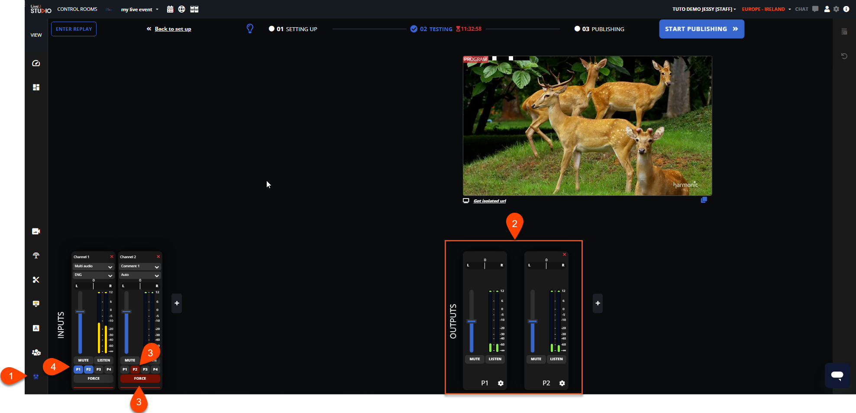The height and width of the screenshot is (413, 856).
Task: Open the dashboard speedometer icon
Action: pyautogui.click(x=36, y=63)
